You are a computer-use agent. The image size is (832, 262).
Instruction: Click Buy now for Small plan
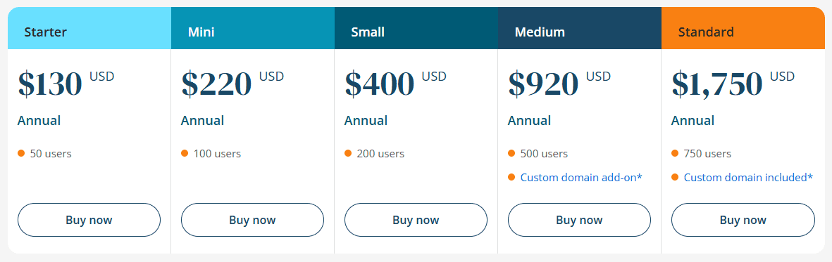pyautogui.click(x=416, y=220)
